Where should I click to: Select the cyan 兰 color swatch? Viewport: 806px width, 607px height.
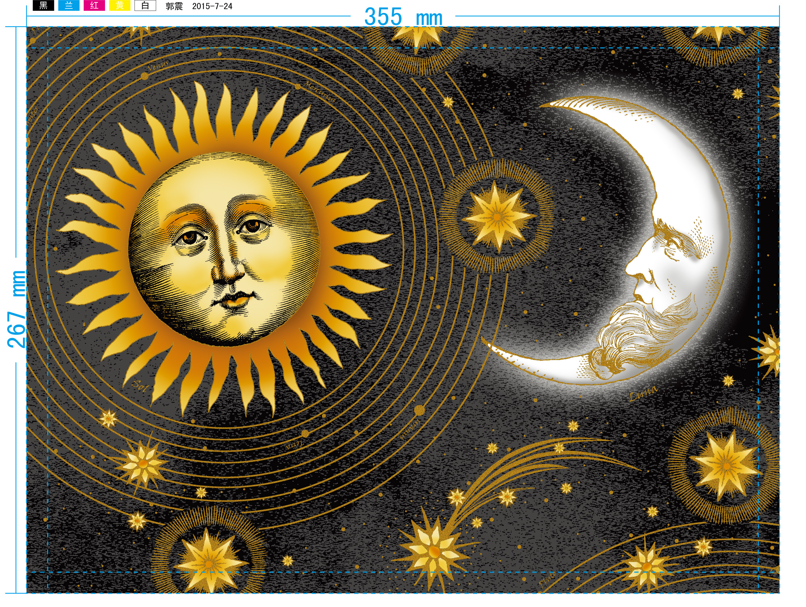coord(69,5)
